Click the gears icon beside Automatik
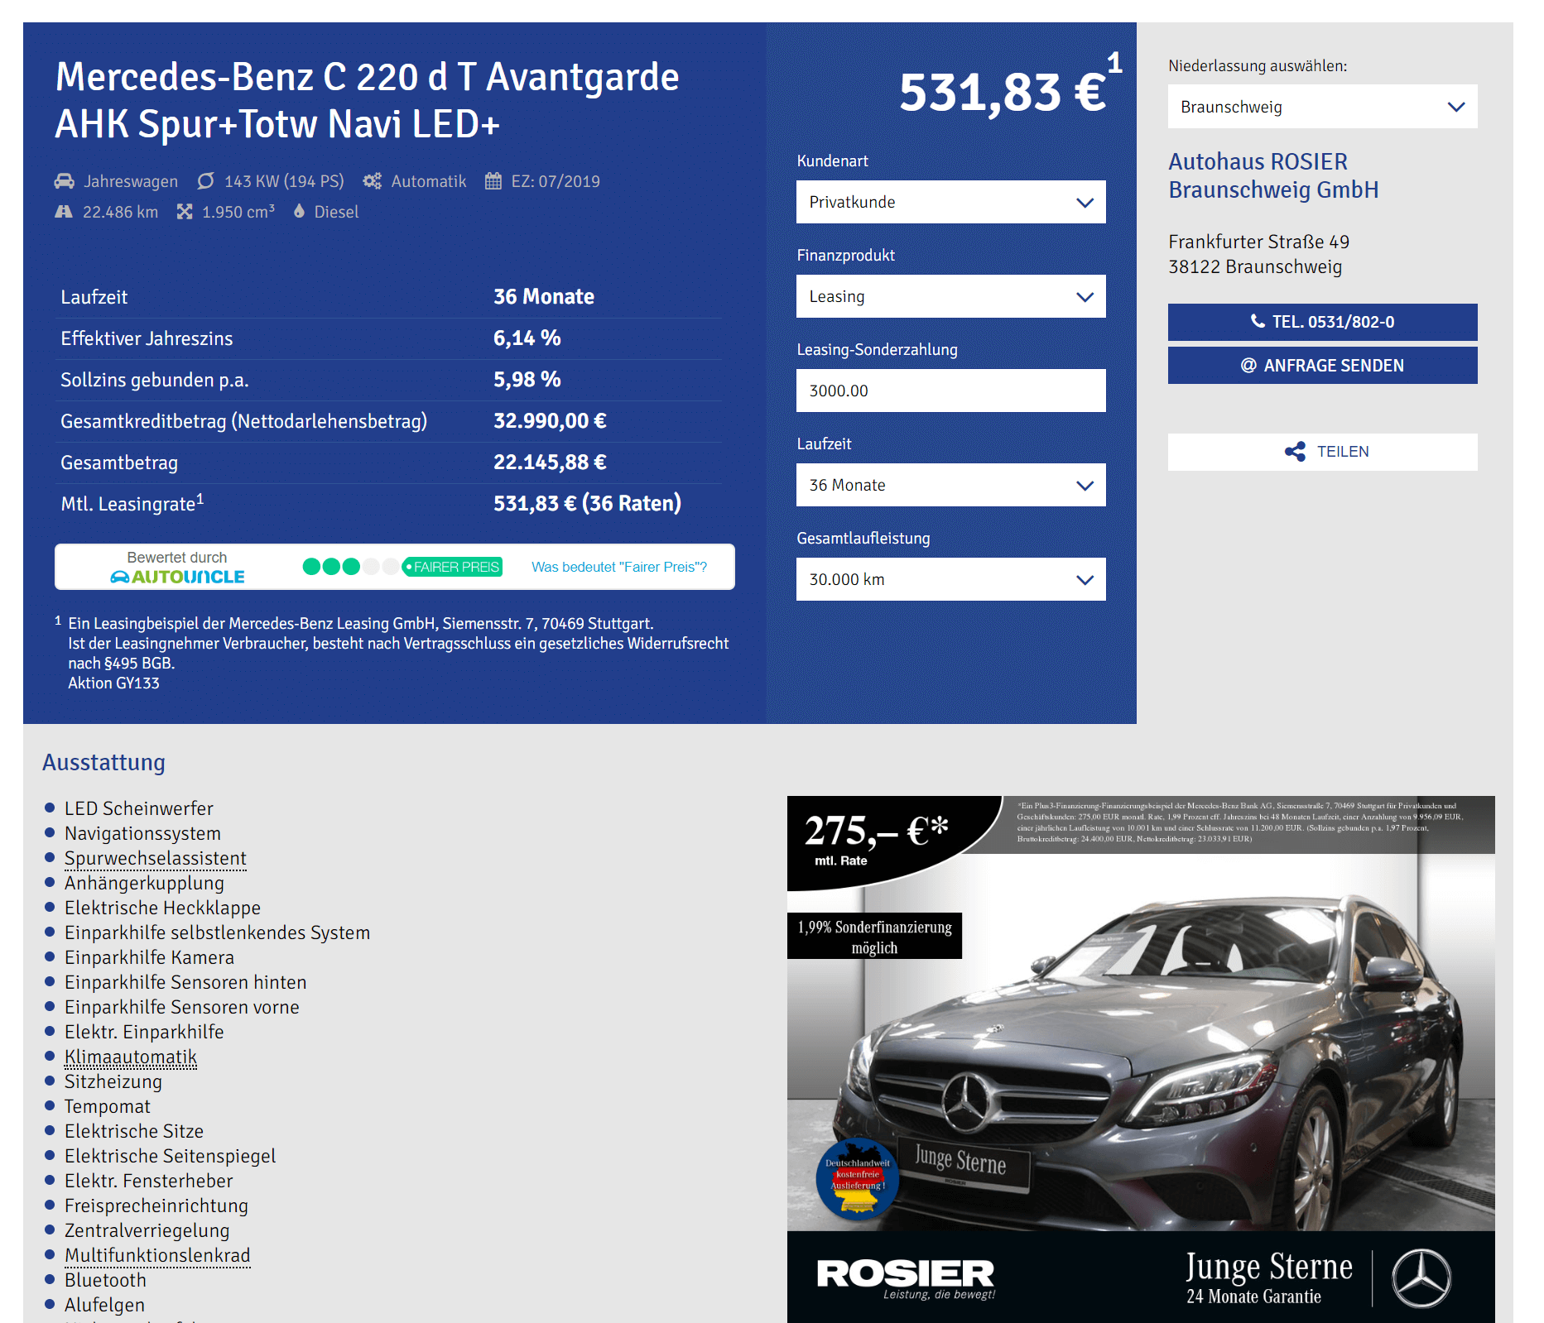Image resolution: width=1544 pixels, height=1323 pixels. [373, 181]
